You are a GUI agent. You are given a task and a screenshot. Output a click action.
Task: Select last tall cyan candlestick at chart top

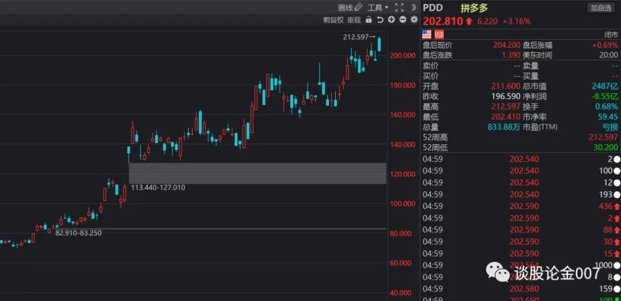[379, 44]
